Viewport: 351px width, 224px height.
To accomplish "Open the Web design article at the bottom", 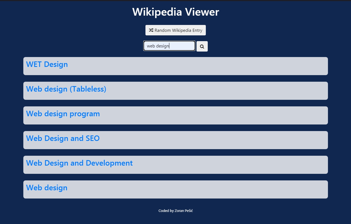I will 46,188.
